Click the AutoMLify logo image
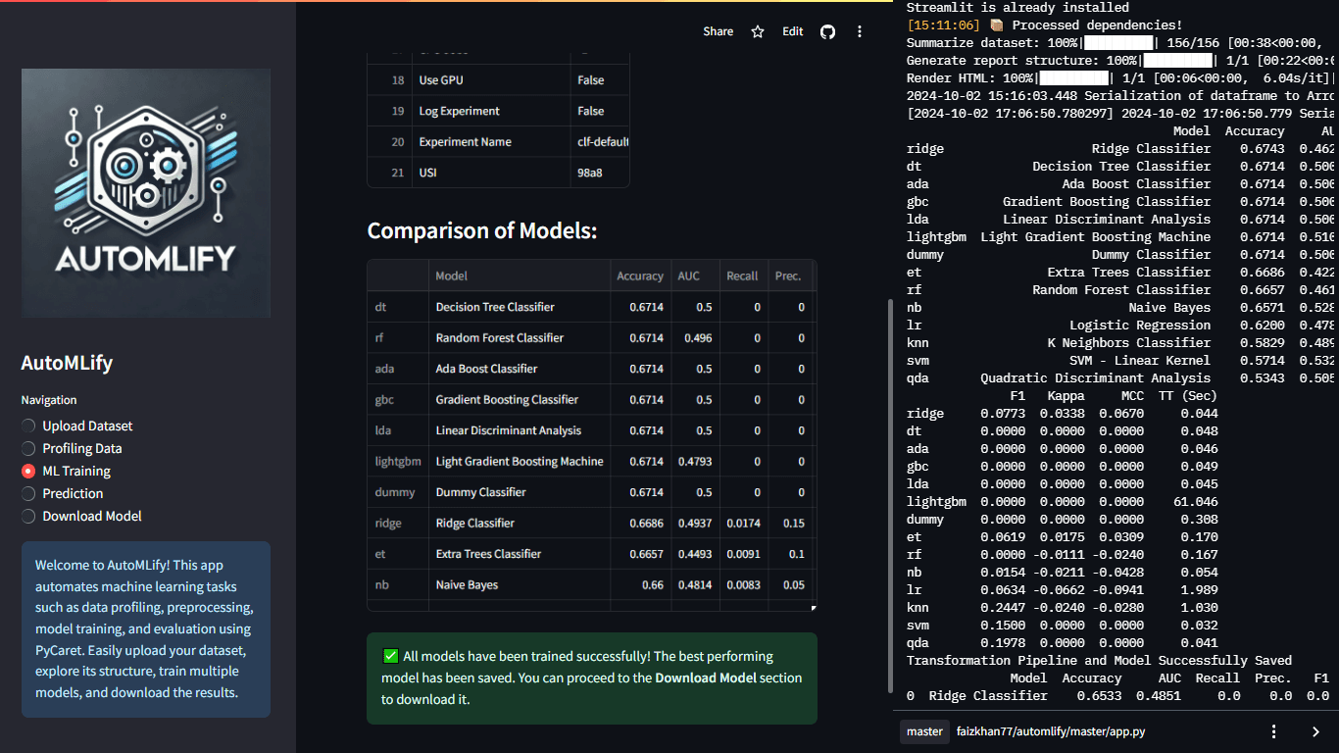 tap(145, 192)
